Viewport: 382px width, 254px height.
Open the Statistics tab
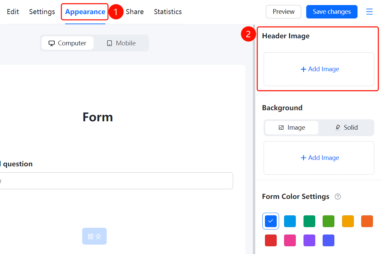click(x=168, y=12)
